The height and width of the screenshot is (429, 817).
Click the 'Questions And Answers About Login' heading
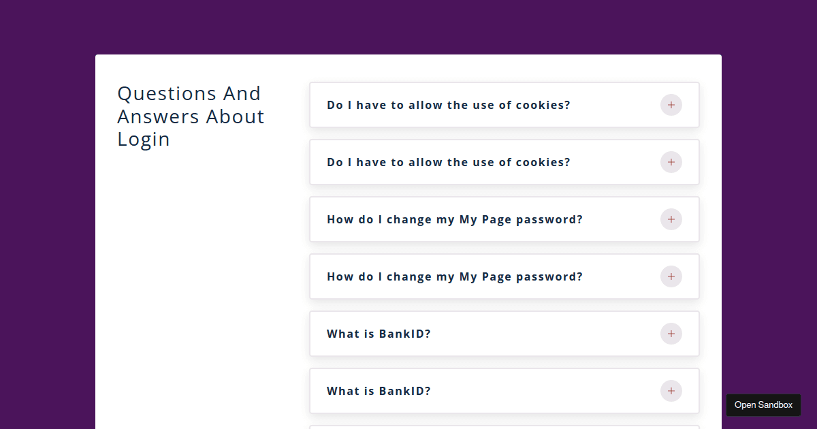(191, 116)
